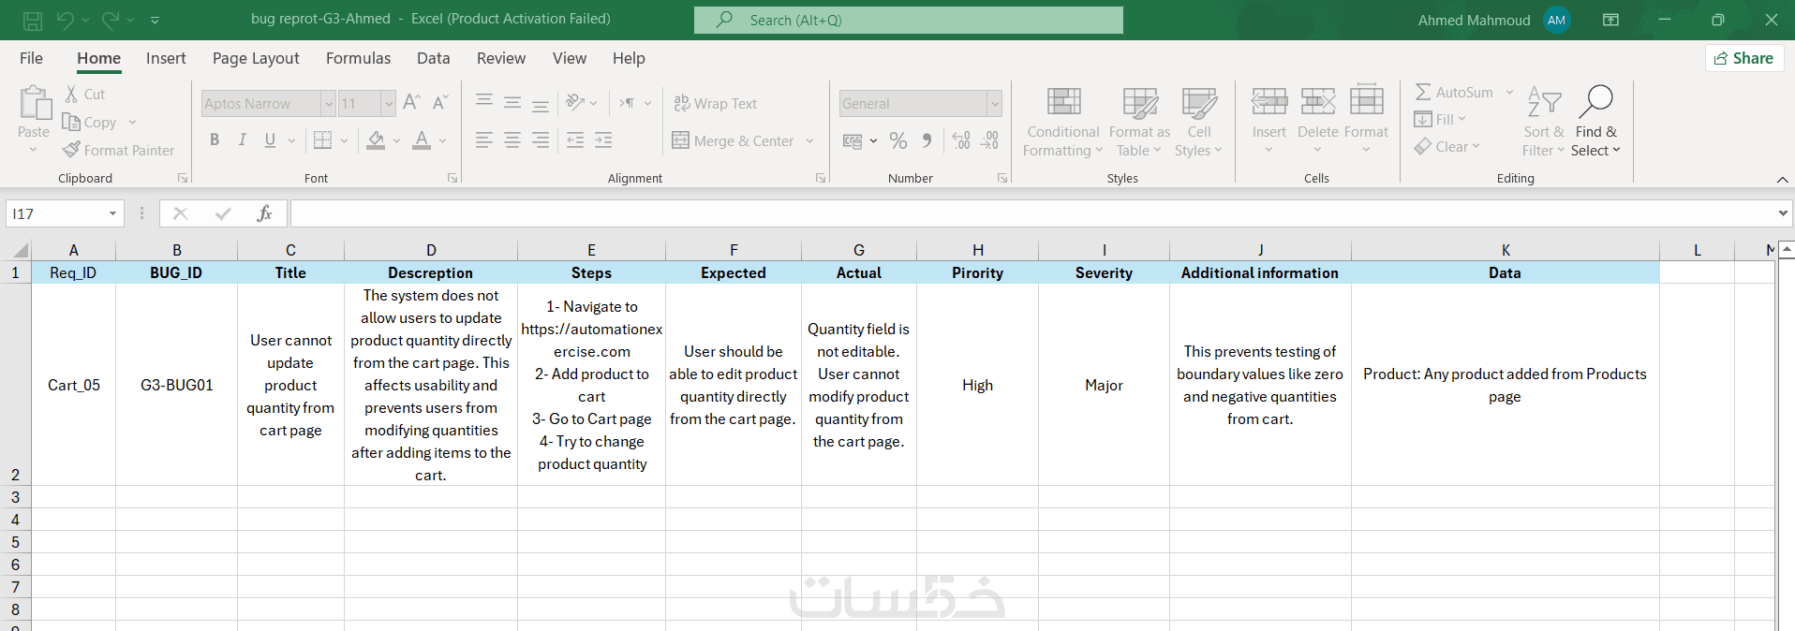The height and width of the screenshot is (631, 1795).
Task: Expand the Name Box dropdown arrow
Action: [112, 213]
